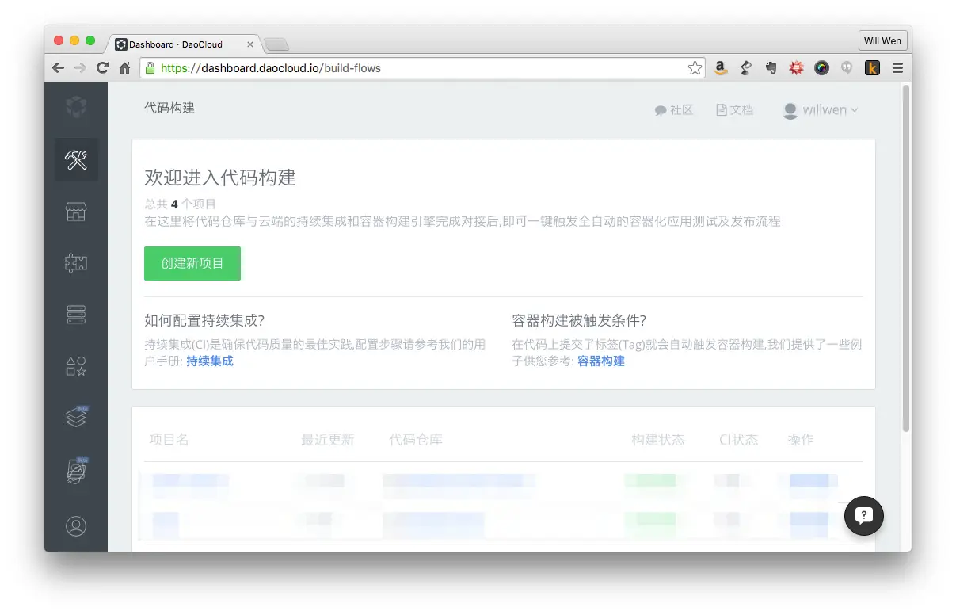Click the 创建新项目 button
Screen dimensions: 956x615
[192, 263]
